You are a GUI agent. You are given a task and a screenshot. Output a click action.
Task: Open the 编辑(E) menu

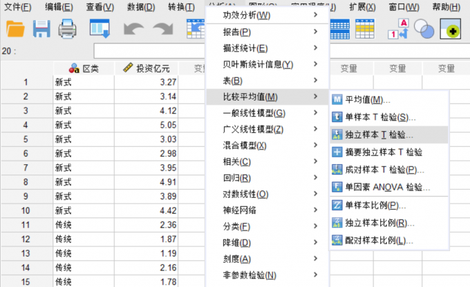59,7
